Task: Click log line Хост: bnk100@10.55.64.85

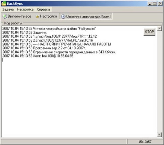Action: tap(38, 56)
